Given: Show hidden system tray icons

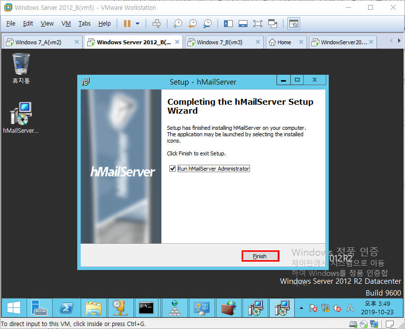Looking at the screenshot, I should point(301,308).
